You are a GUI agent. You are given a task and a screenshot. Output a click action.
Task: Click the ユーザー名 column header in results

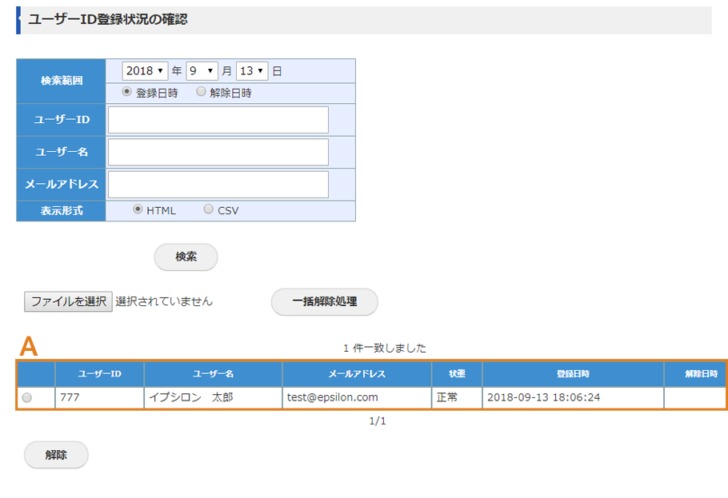click(213, 374)
